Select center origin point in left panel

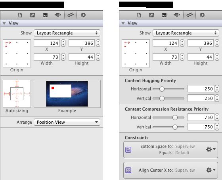(x=17, y=53)
